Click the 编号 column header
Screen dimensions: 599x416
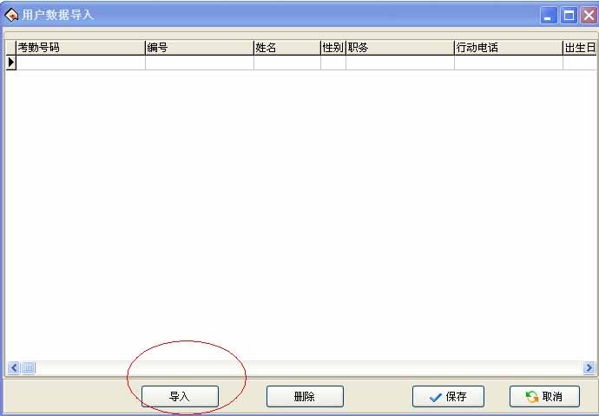pyautogui.click(x=200, y=48)
